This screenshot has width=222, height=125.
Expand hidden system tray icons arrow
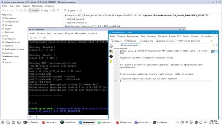(178, 122)
